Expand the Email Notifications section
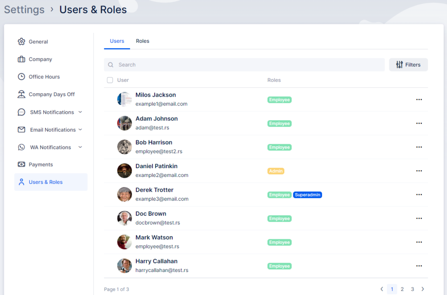447x295 pixels. (80, 129)
